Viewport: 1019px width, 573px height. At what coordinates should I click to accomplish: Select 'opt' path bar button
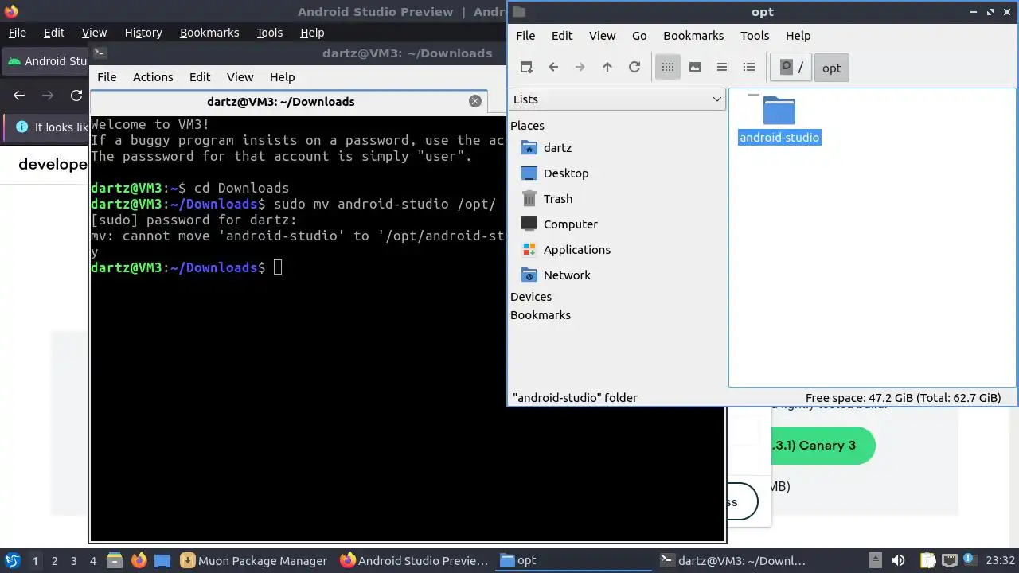coord(831,68)
